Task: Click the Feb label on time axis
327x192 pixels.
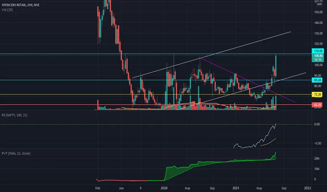Action: 98,188
